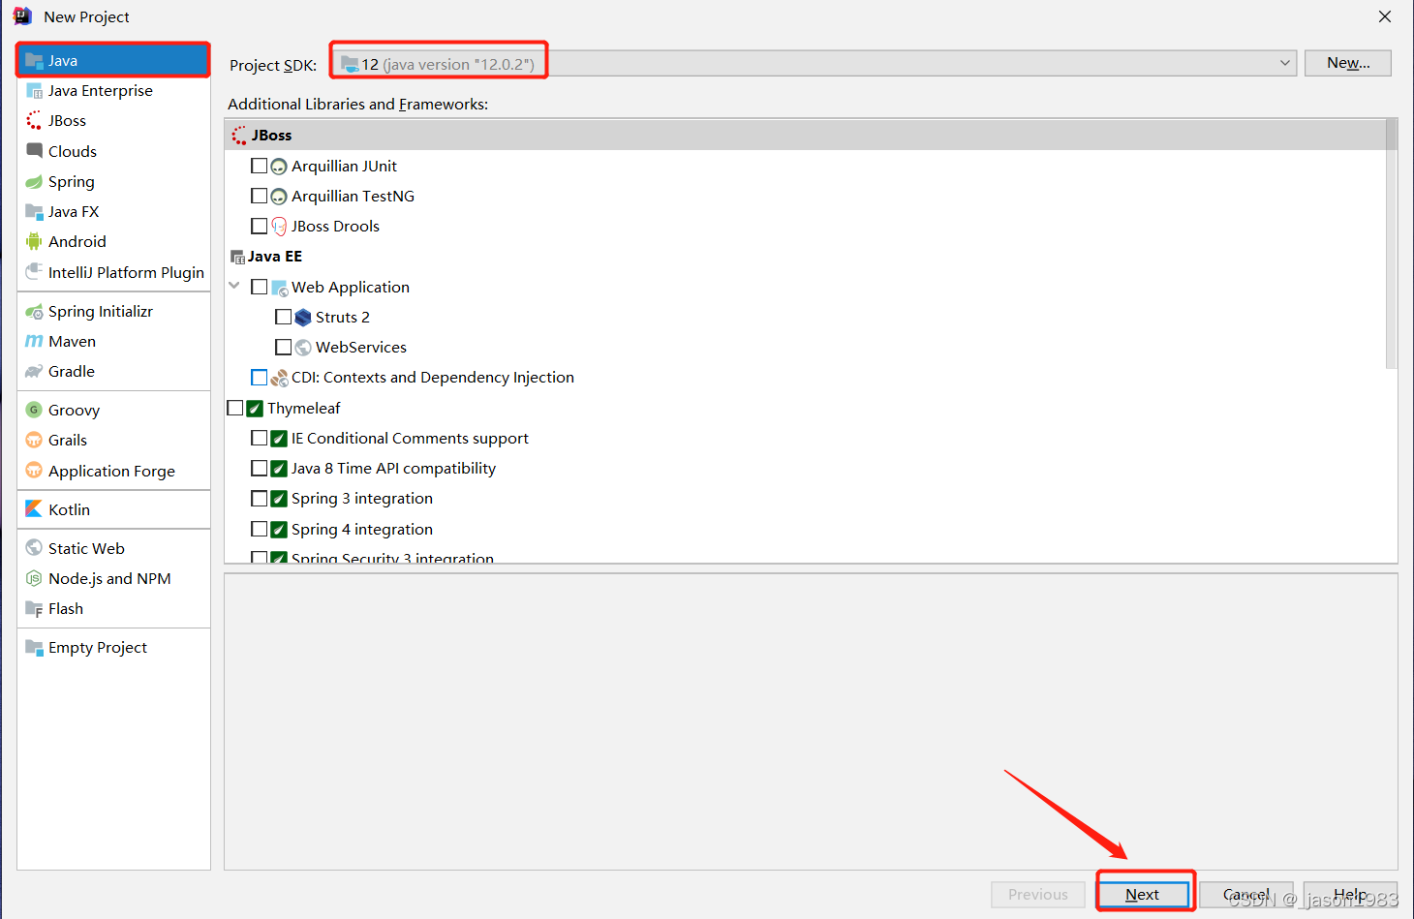This screenshot has width=1414, height=919.
Task: Click the CDI framework icon
Action: click(x=279, y=378)
